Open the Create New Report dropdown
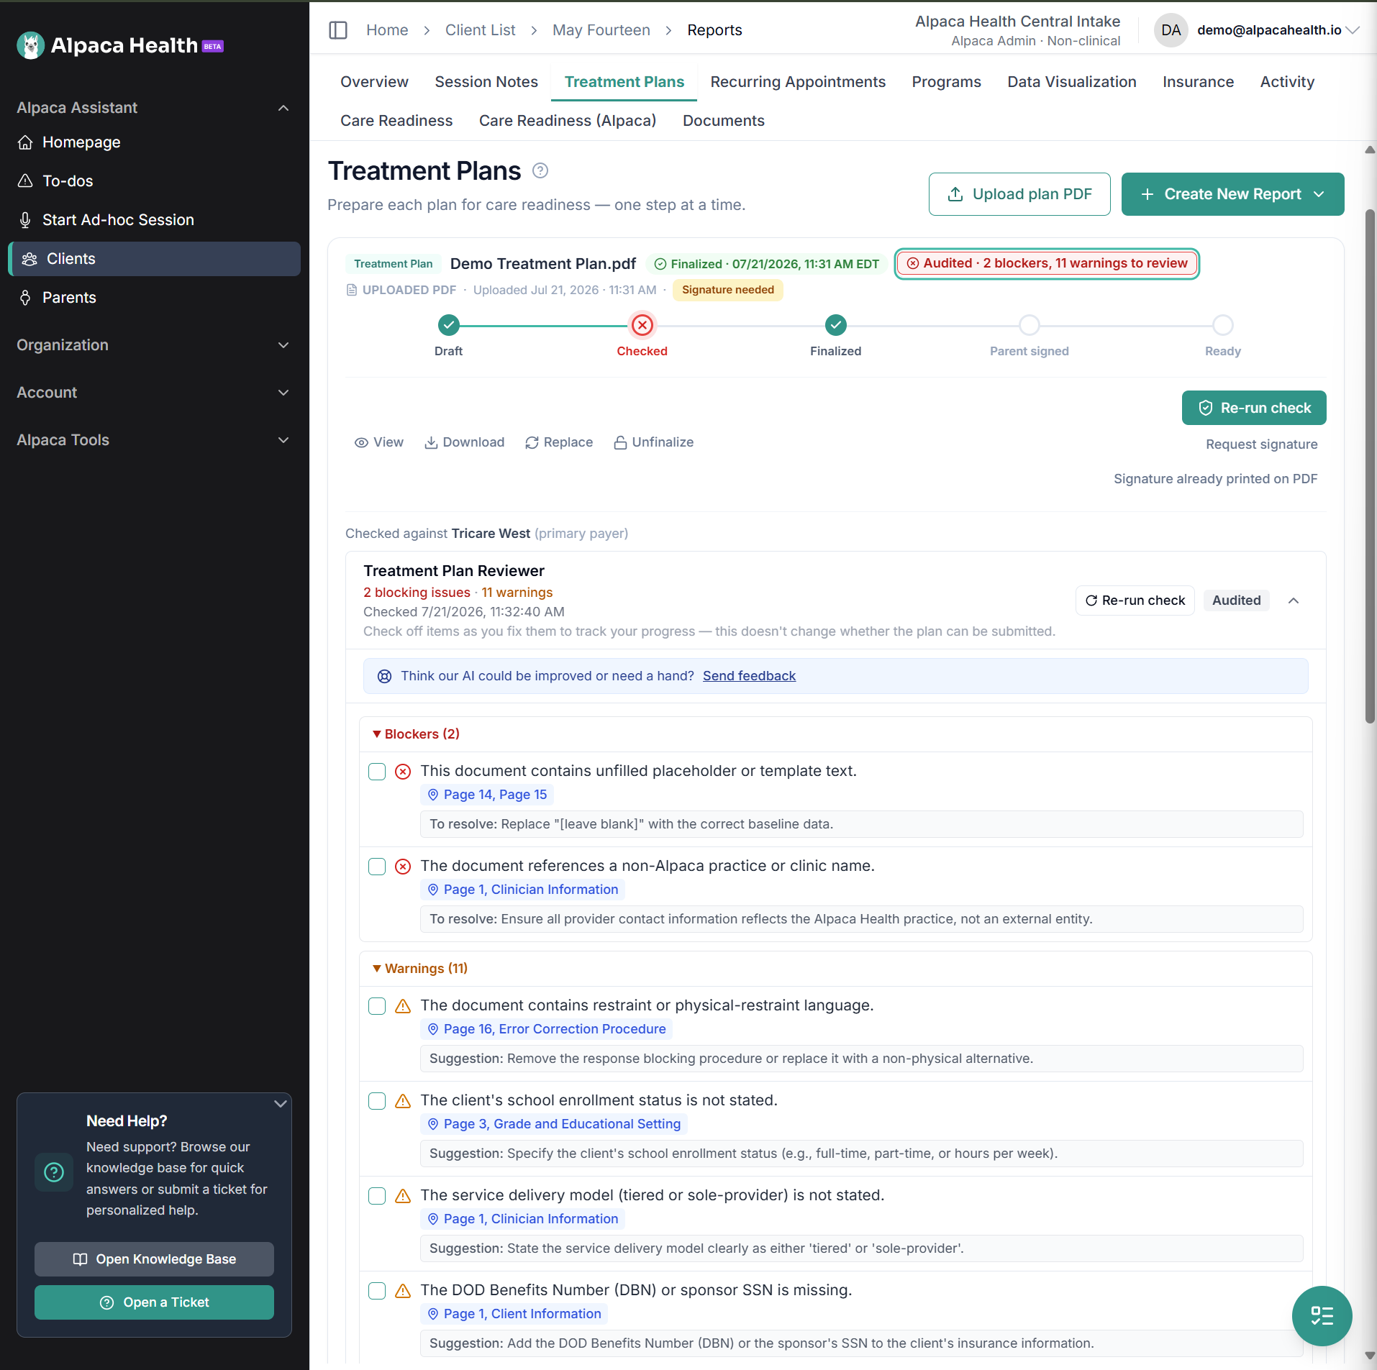Viewport: 1377px width, 1370px height. pos(1233,194)
